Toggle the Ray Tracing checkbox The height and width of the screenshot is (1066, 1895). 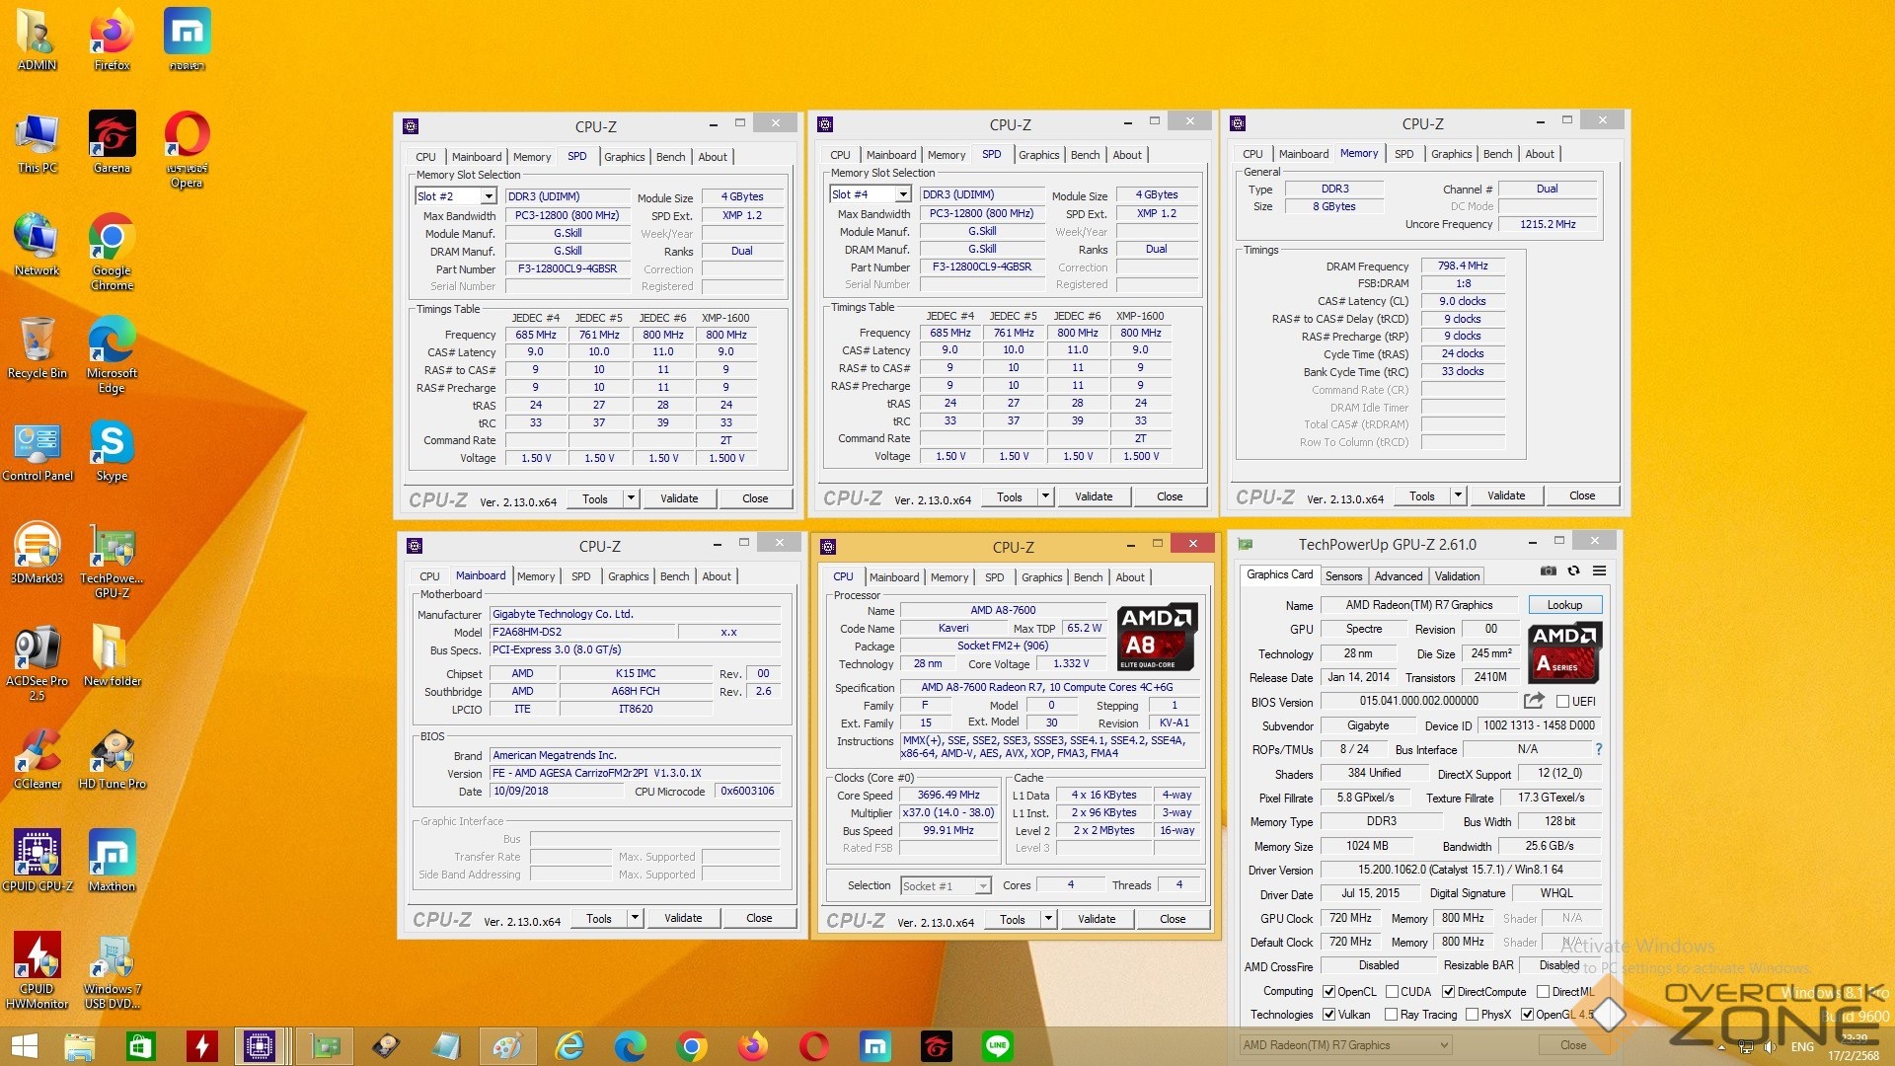pos(1391,1015)
